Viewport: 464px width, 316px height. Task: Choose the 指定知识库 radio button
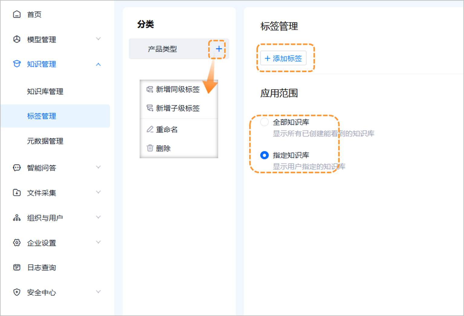[265, 155]
